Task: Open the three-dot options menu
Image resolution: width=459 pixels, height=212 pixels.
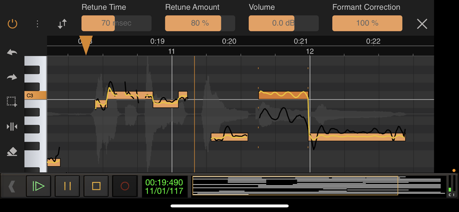Action: coord(37,24)
